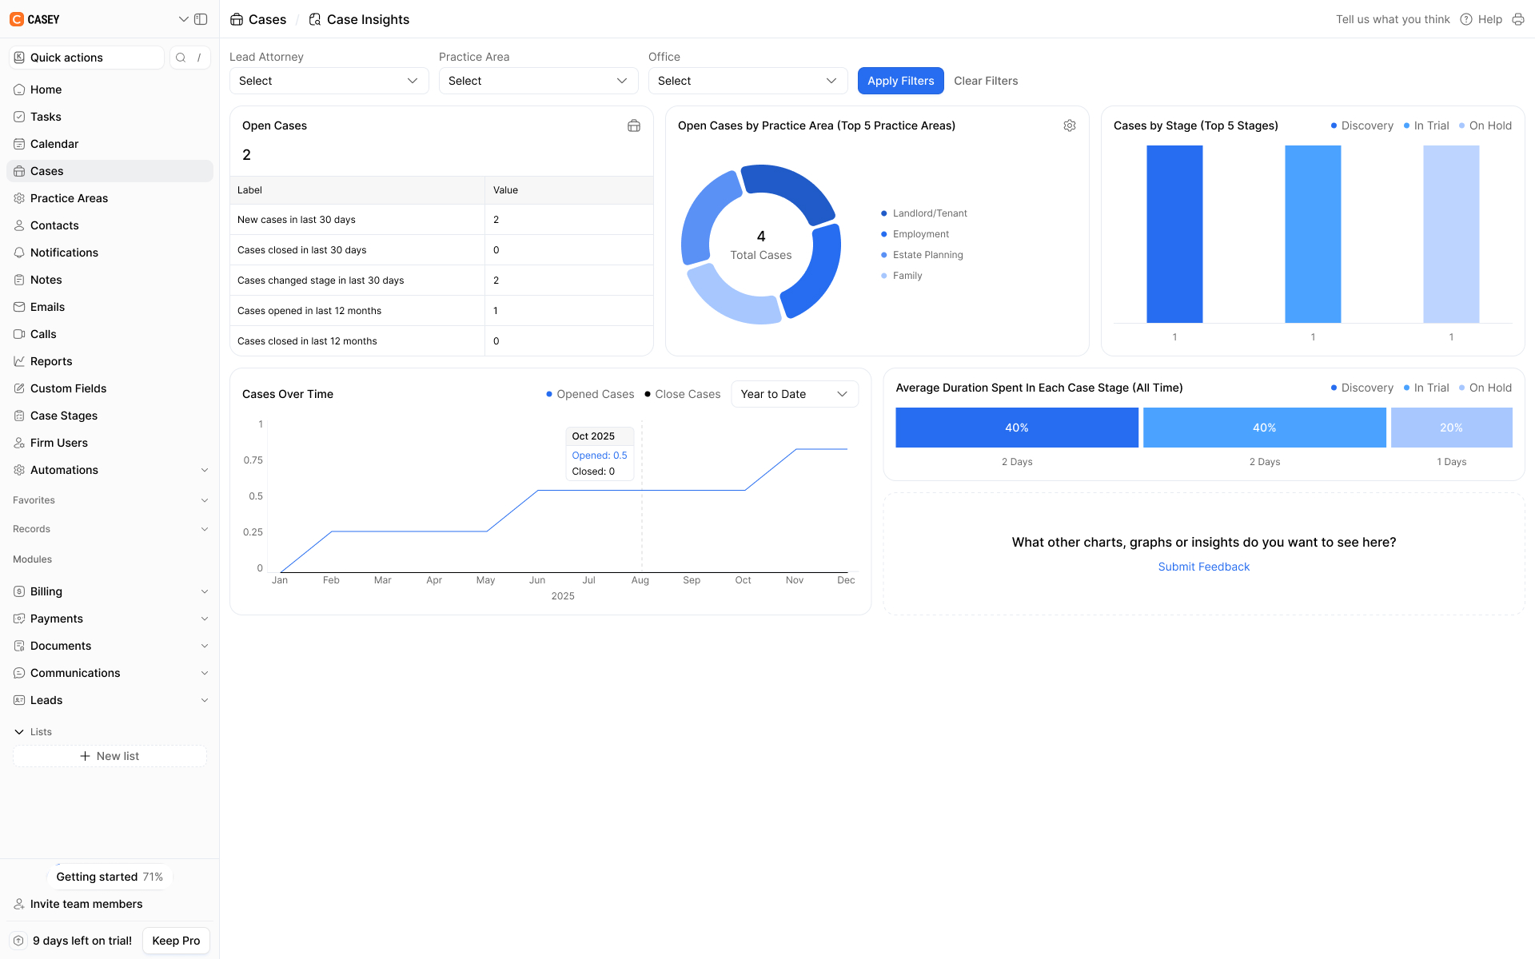Click the print icon in top bar

(1518, 19)
